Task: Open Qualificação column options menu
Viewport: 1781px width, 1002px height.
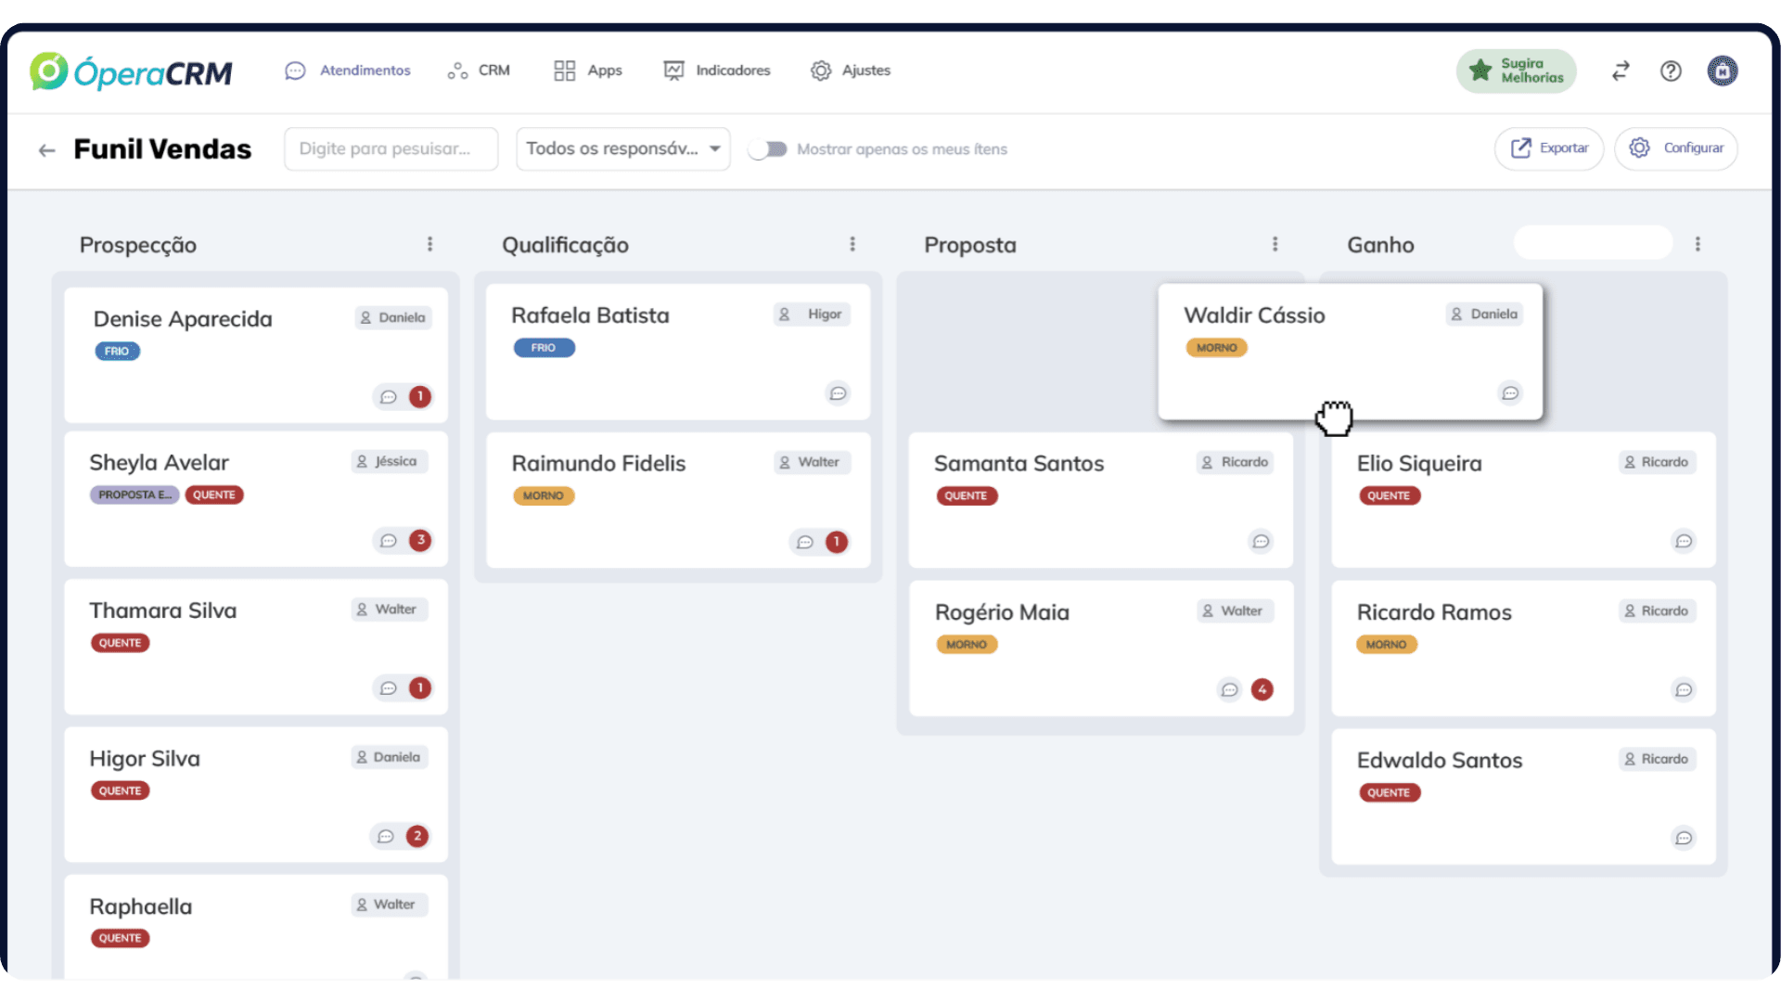Action: point(852,244)
